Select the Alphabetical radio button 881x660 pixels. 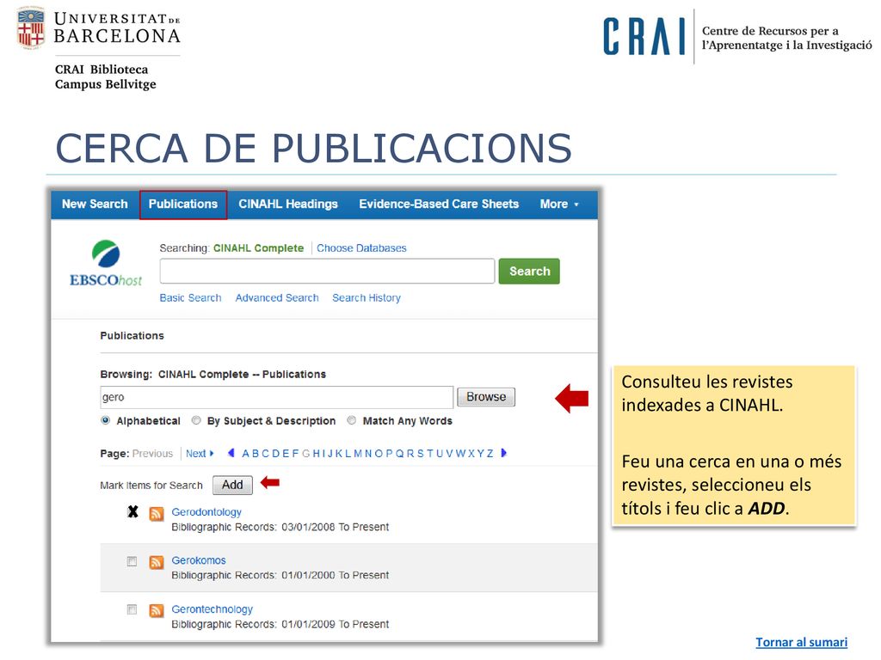coord(105,420)
